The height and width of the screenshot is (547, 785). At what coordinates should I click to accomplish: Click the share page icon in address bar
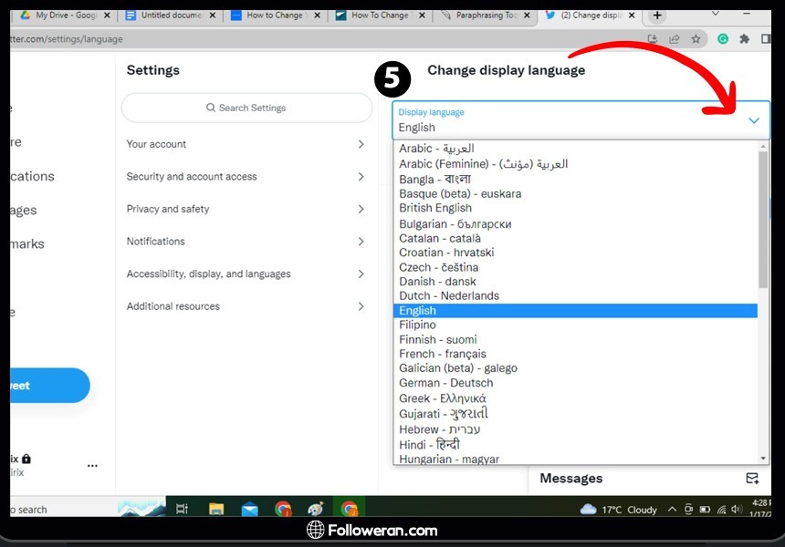675,39
